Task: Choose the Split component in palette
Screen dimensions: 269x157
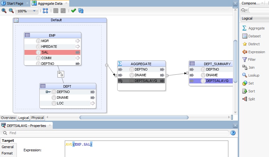Action: click(249, 99)
